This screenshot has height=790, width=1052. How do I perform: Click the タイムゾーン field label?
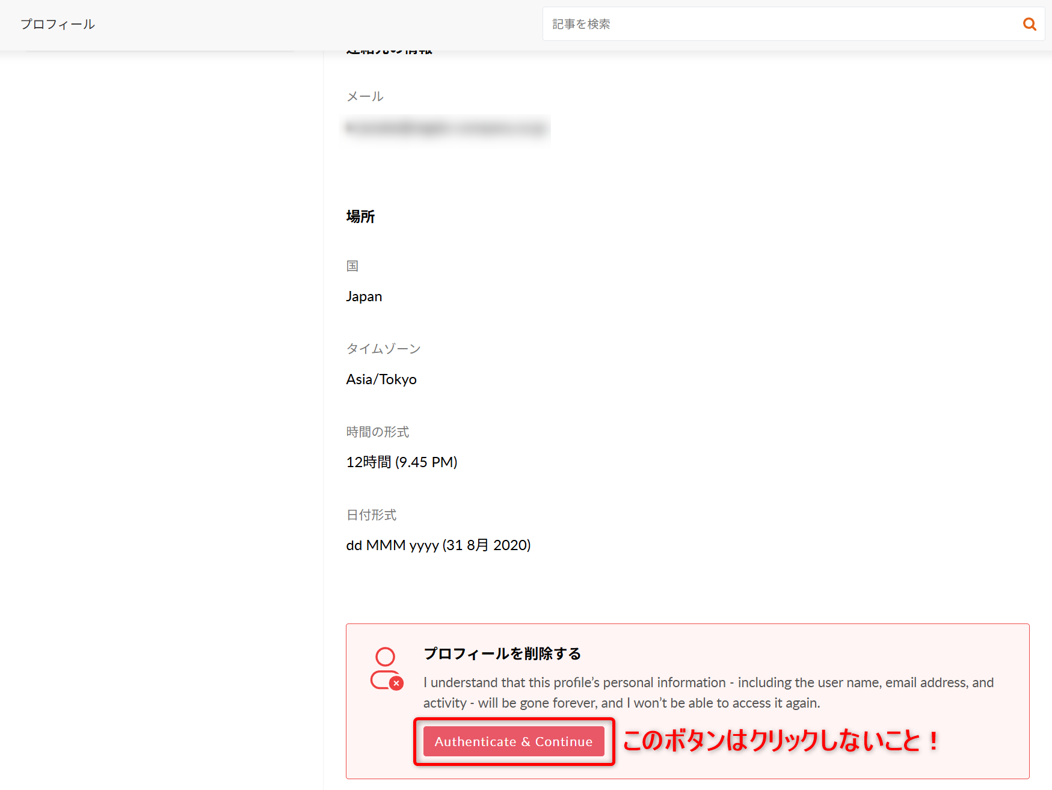(x=383, y=349)
